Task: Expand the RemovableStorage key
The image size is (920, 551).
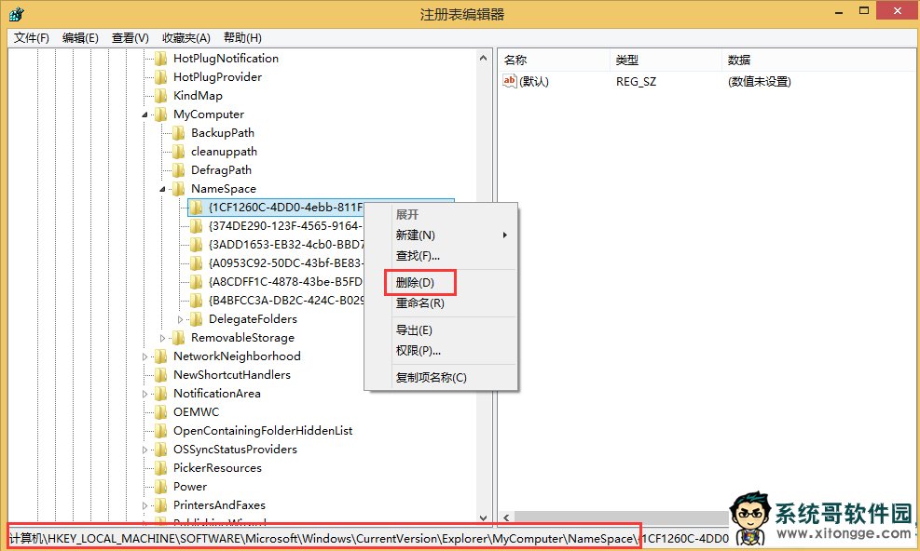Action: click(162, 338)
